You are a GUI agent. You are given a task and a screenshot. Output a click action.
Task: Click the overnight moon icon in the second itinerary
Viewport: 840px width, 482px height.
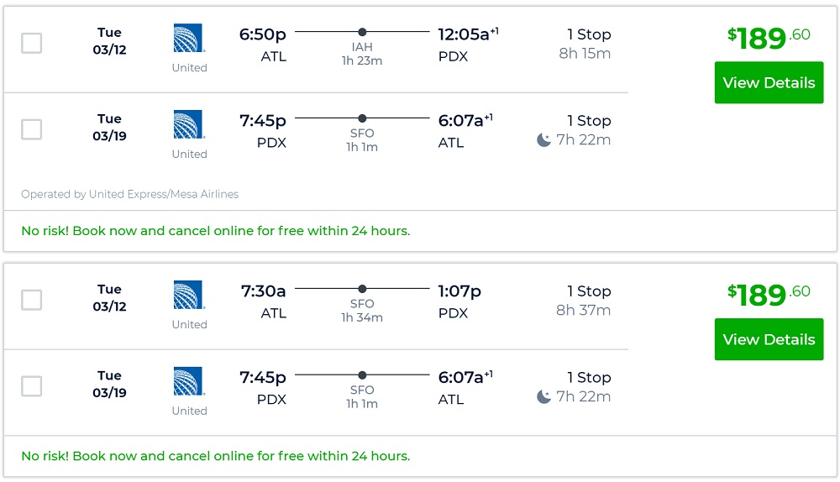(x=544, y=397)
